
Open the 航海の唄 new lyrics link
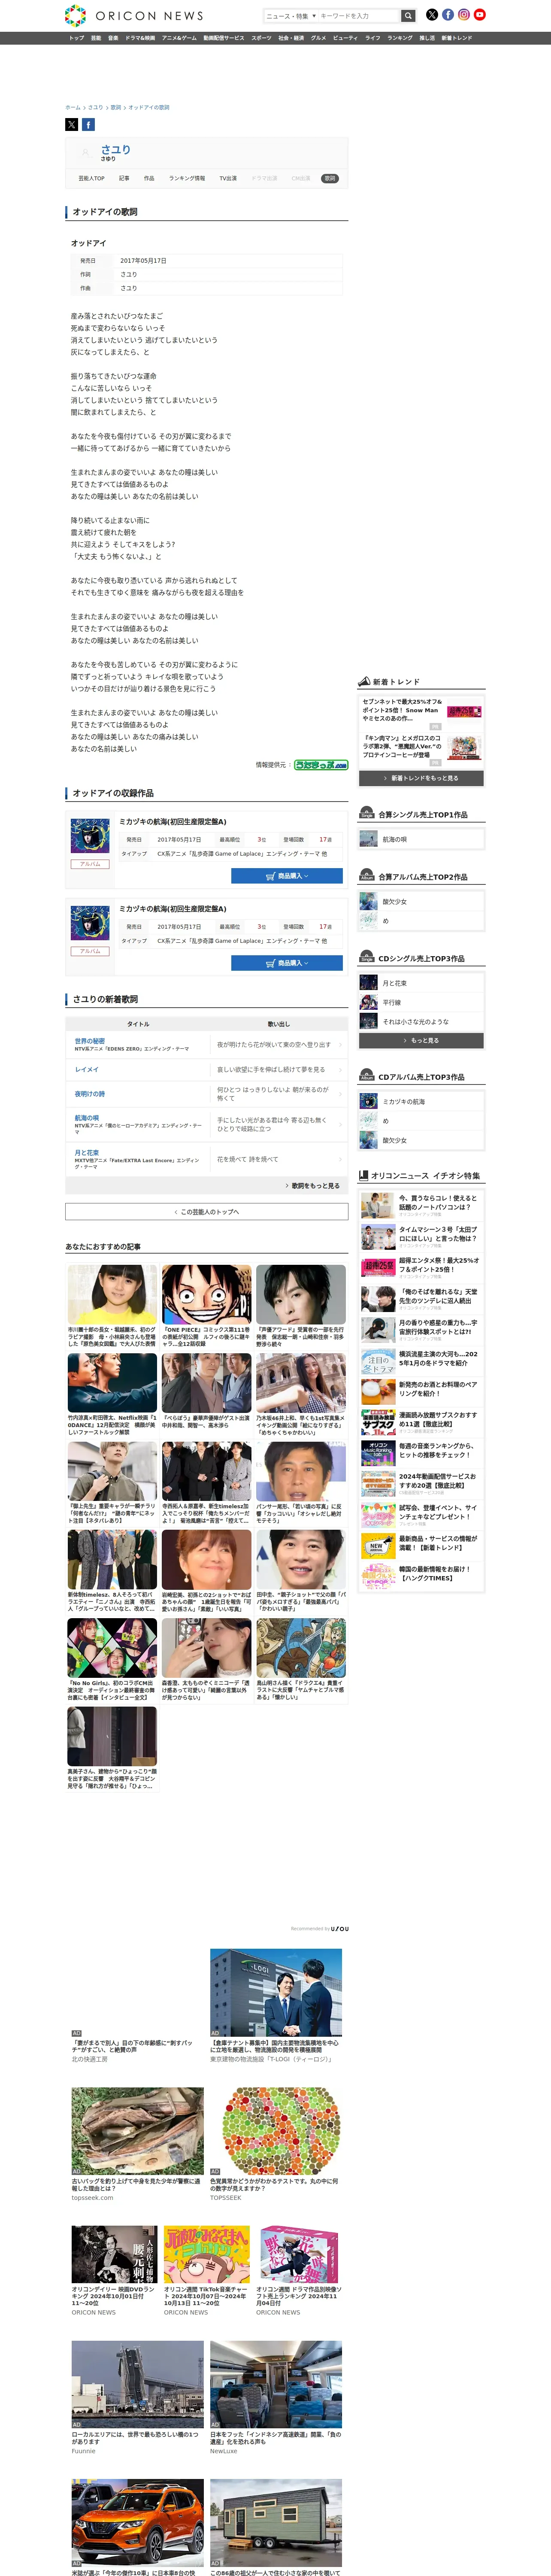point(87,1118)
